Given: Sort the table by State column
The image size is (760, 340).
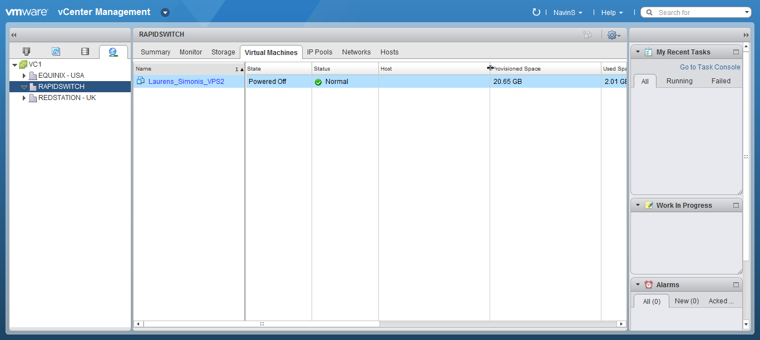Looking at the screenshot, I should pos(279,68).
